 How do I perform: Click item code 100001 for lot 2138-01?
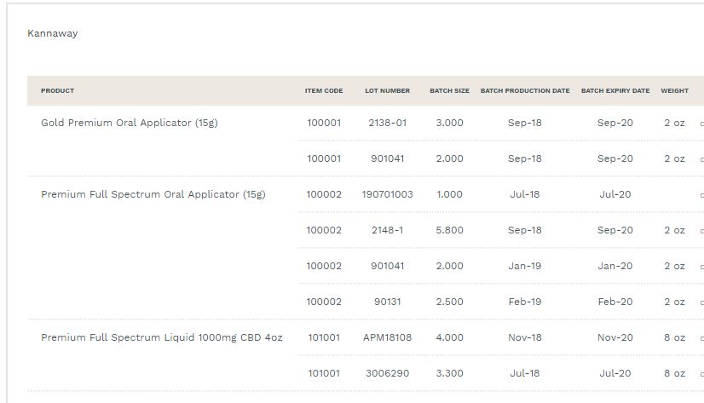pos(324,123)
